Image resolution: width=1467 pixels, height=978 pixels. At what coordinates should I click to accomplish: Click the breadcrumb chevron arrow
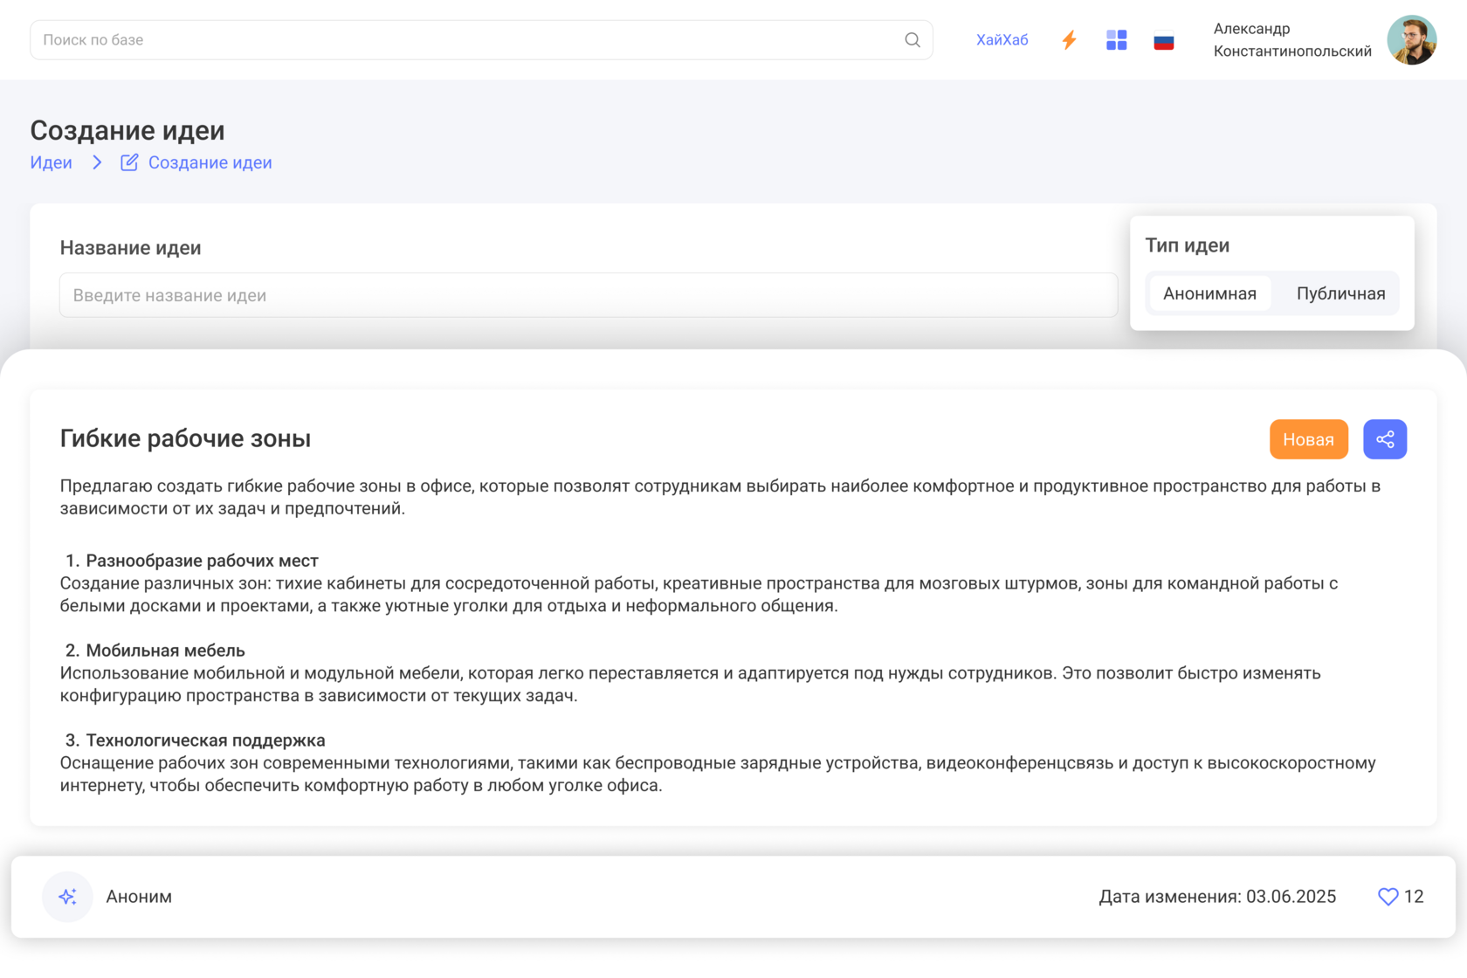tap(97, 162)
